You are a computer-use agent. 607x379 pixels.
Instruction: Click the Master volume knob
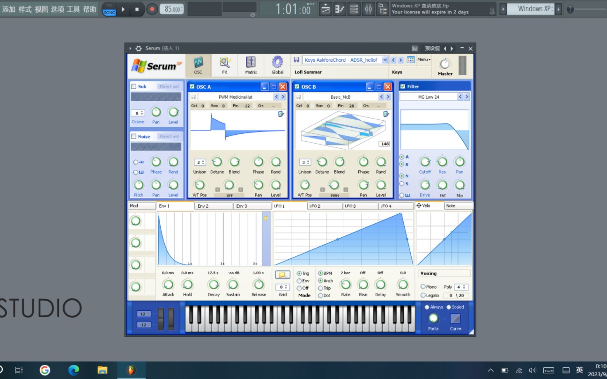pos(445,64)
